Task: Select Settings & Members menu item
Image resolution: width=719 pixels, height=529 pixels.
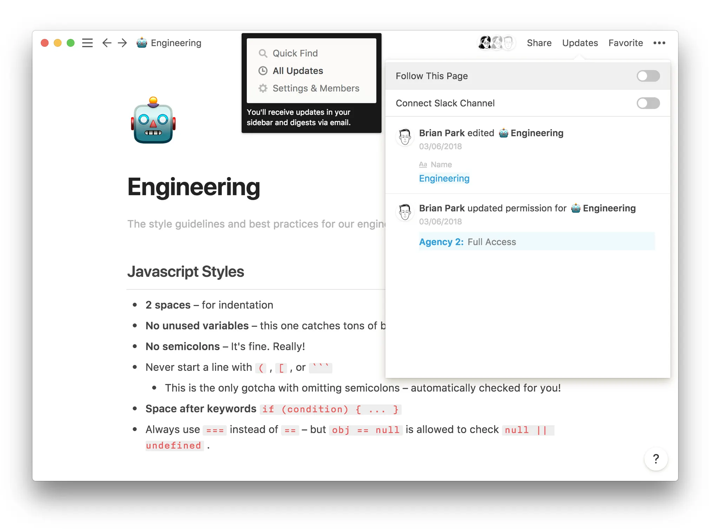Action: pyautogui.click(x=316, y=89)
